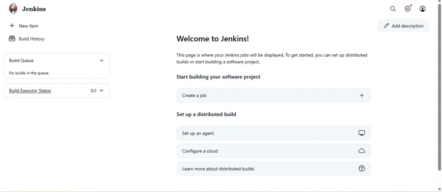The width and height of the screenshot is (442, 192).
Task: Click the plus icon beside New Item
Action: pyautogui.click(x=12, y=26)
